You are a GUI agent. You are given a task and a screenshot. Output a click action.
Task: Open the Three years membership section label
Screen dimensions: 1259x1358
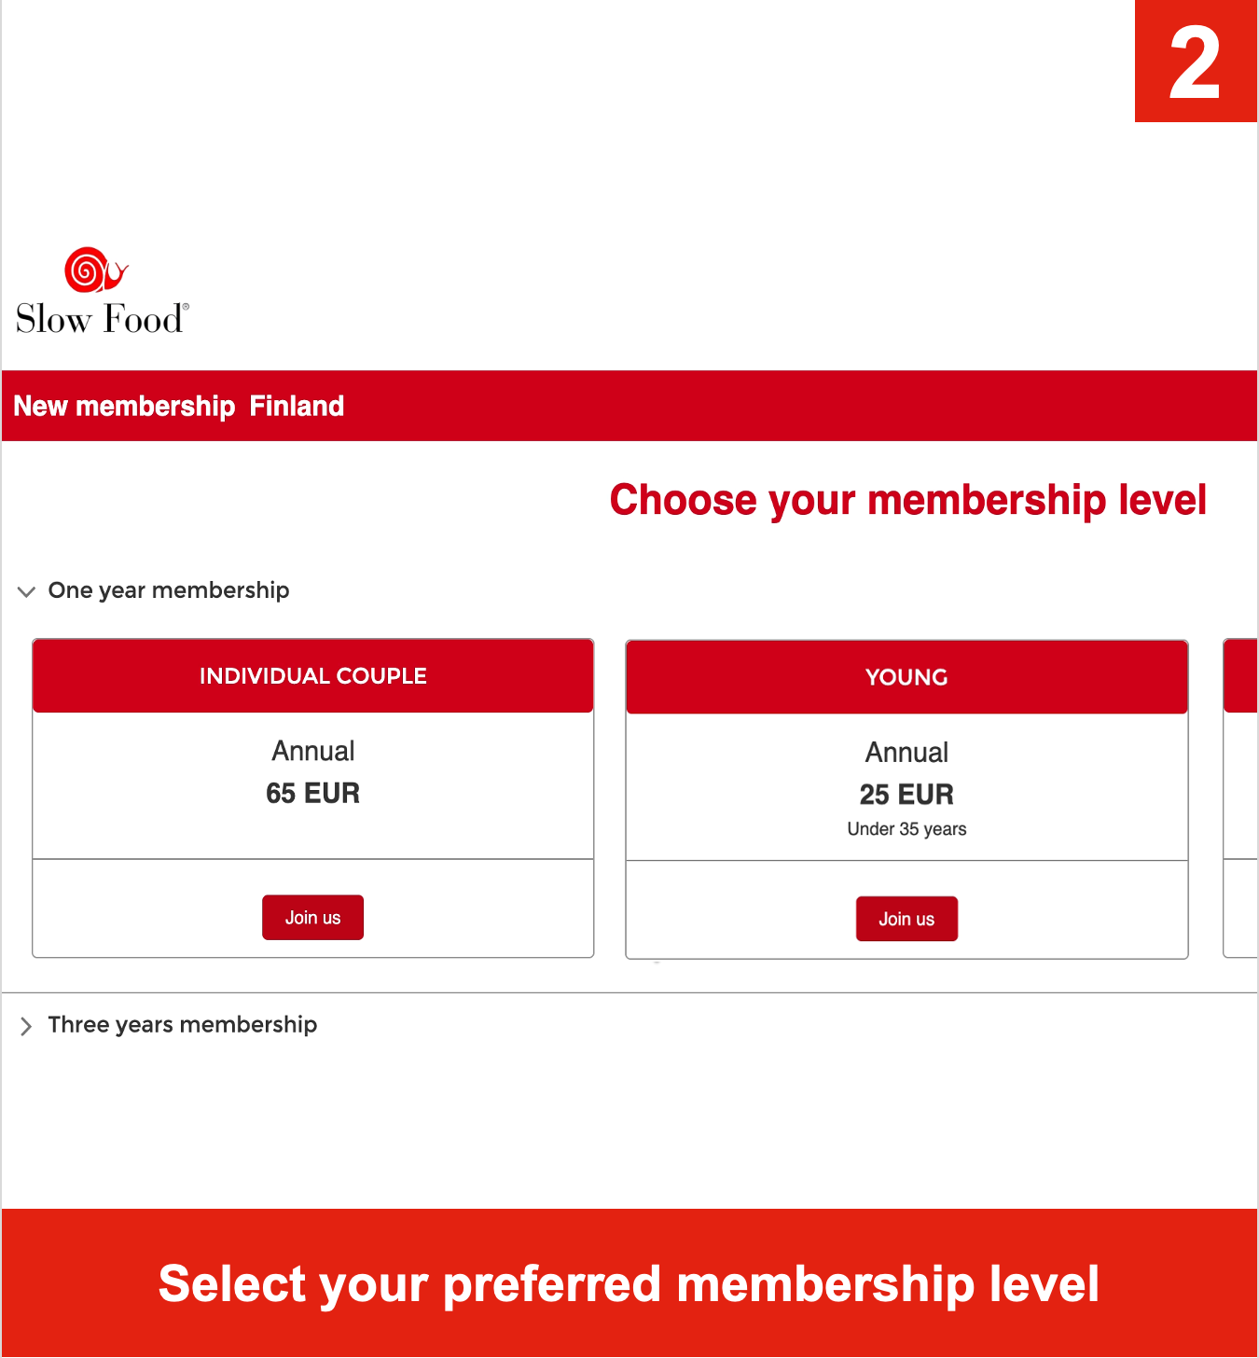point(183,1024)
